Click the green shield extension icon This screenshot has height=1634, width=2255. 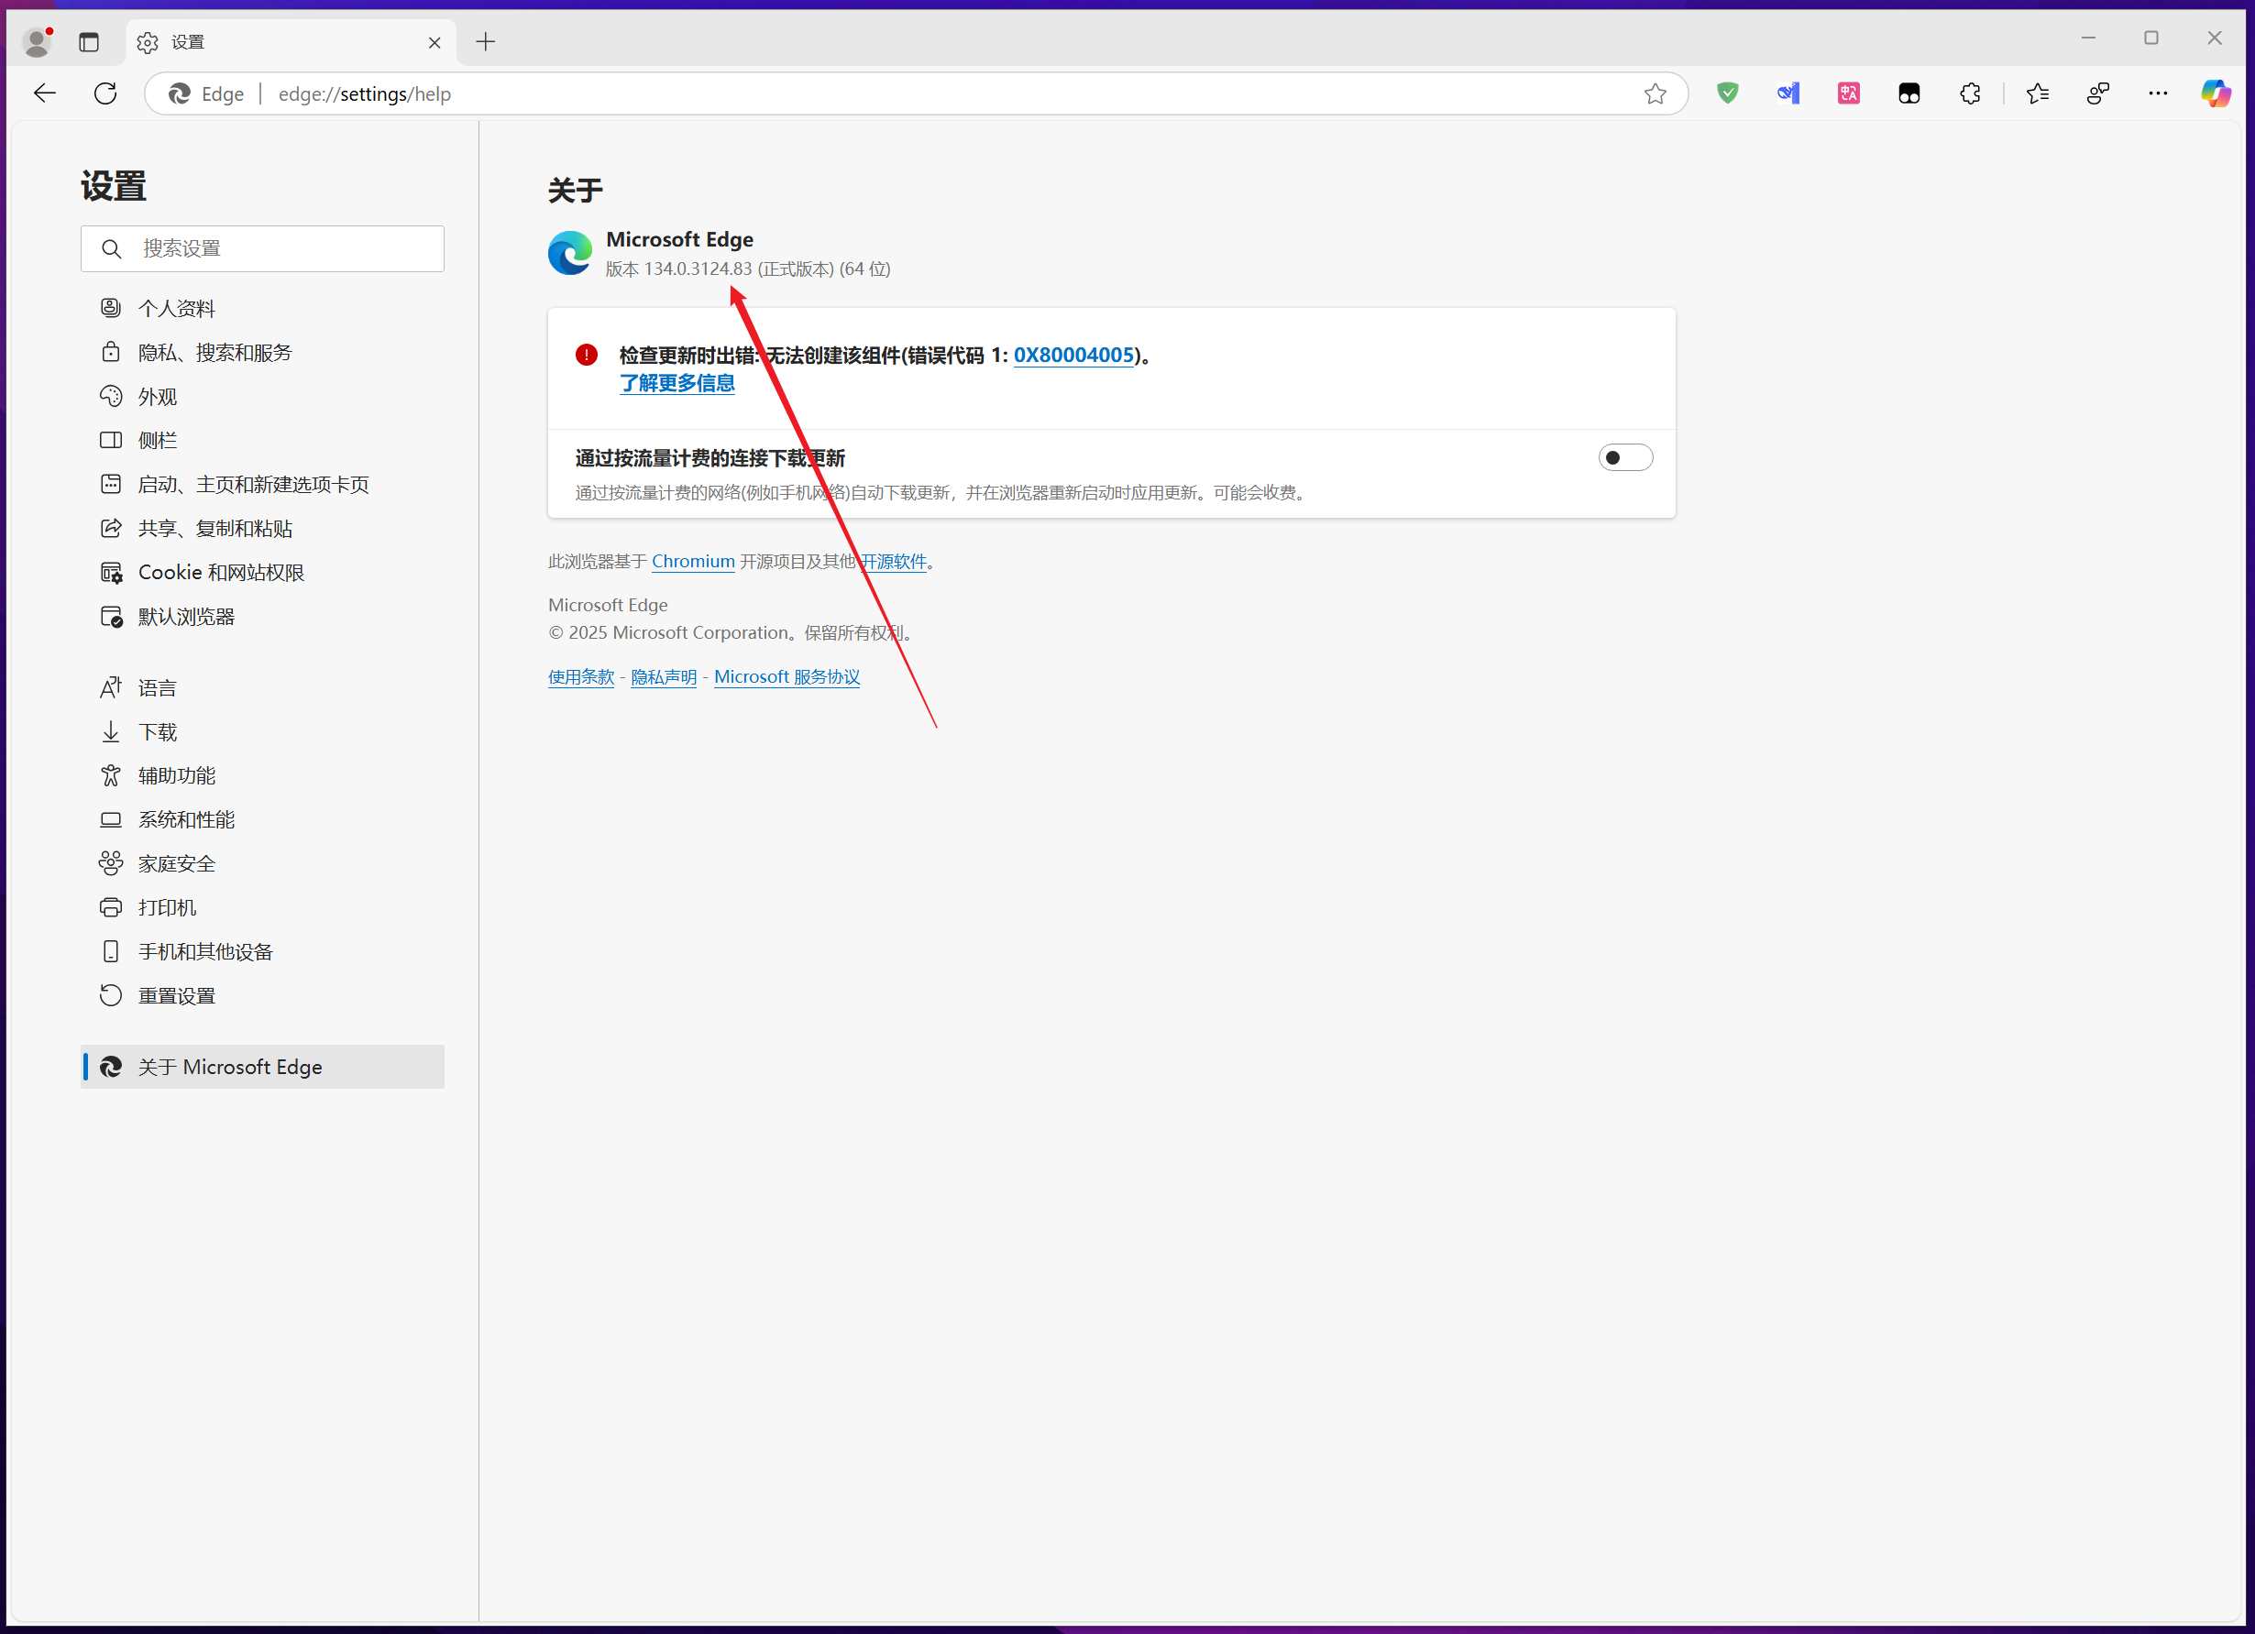click(1728, 93)
